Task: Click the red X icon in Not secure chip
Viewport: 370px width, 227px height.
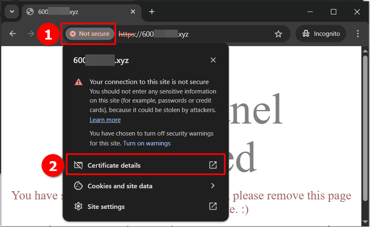Action: pyautogui.click(x=73, y=34)
